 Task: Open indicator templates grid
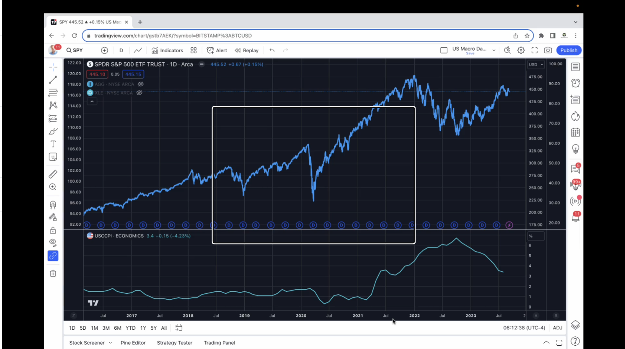[x=194, y=50]
